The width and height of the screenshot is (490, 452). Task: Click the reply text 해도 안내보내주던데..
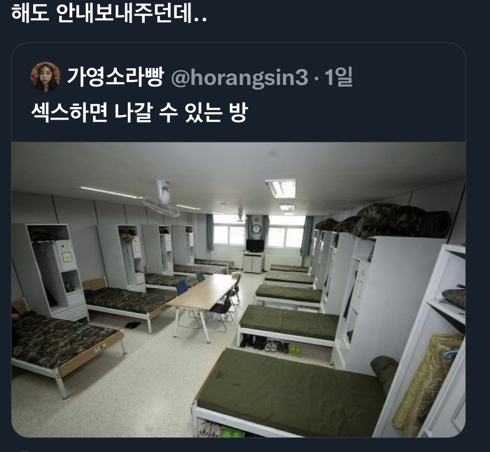coord(109,14)
